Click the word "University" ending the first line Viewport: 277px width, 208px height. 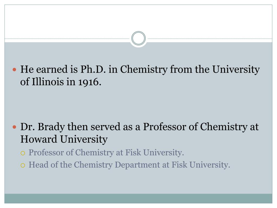tap(236, 70)
